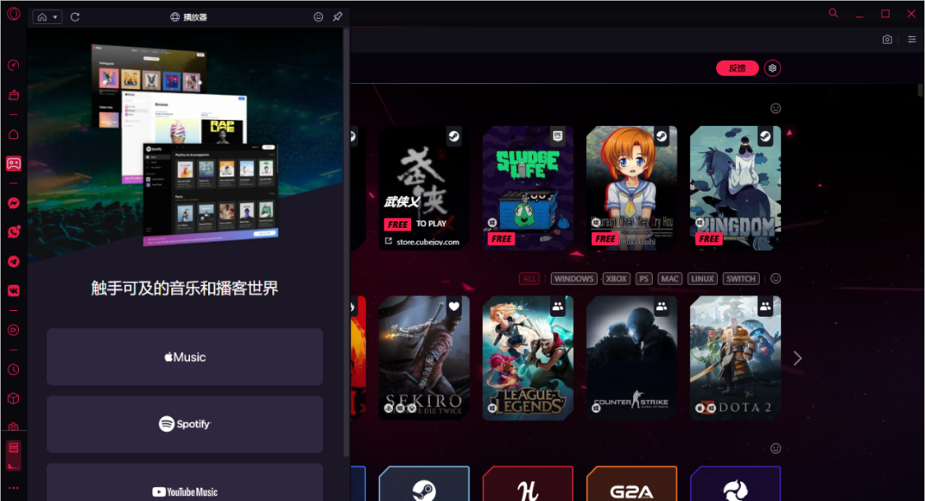
Task: Open History clock icon in sidebar
Action: (x=14, y=369)
